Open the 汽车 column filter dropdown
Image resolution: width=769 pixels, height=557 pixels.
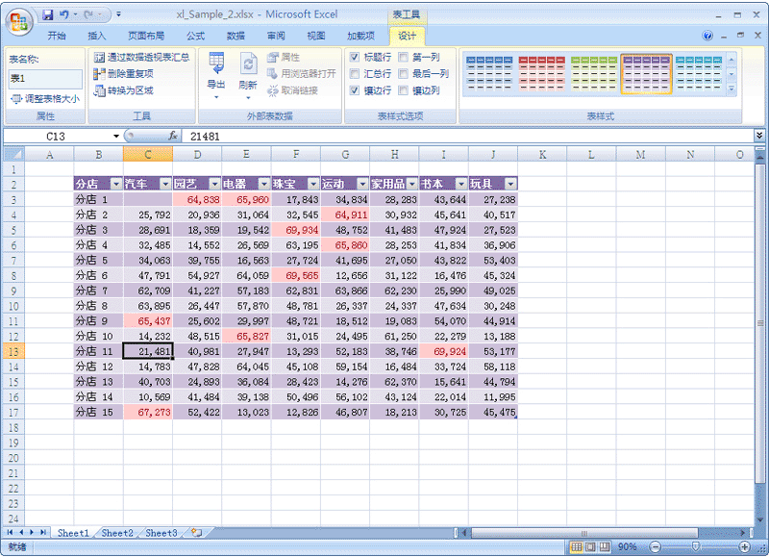tap(165, 184)
